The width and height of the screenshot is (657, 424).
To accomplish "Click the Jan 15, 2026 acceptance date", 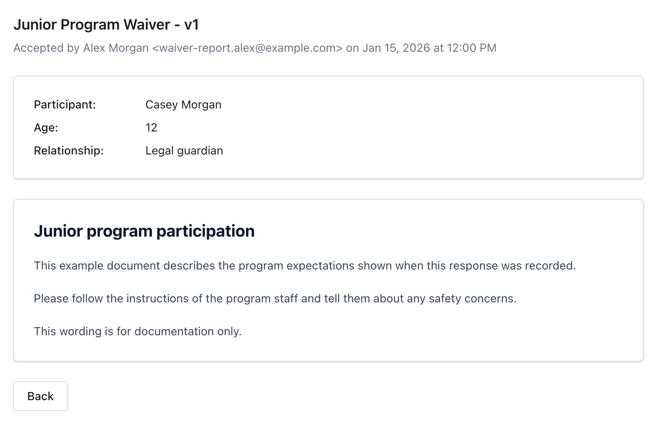I will (x=396, y=48).
